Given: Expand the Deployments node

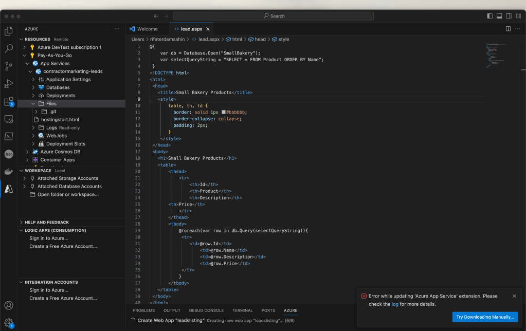Looking at the screenshot, I should (x=33, y=96).
